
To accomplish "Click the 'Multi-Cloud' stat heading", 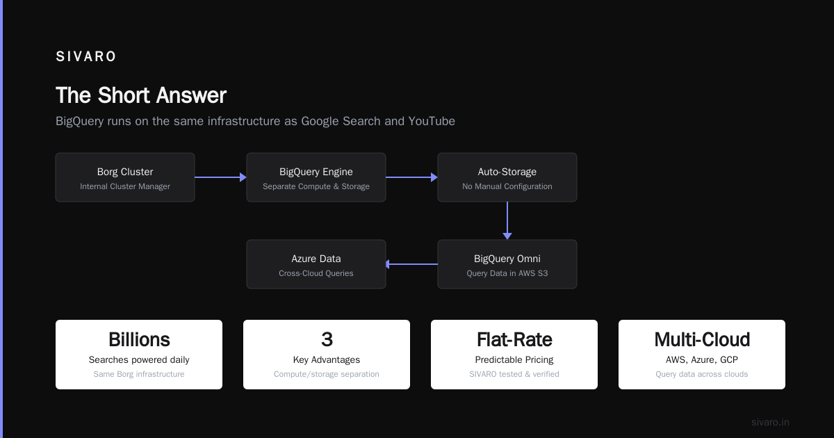I will pyautogui.click(x=702, y=339).
